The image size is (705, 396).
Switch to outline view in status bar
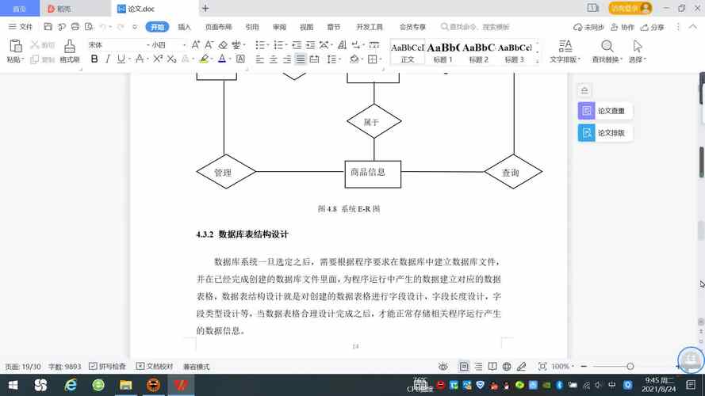pyautogui.click(x=478, y=367)
